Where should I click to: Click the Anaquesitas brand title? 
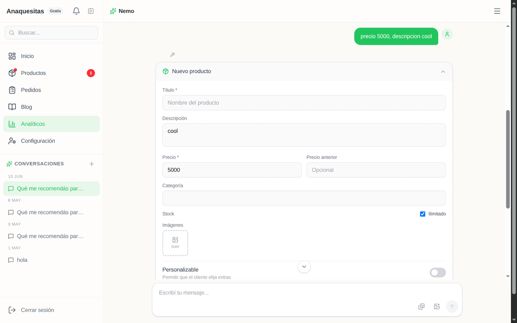click(x=25, y=11)
